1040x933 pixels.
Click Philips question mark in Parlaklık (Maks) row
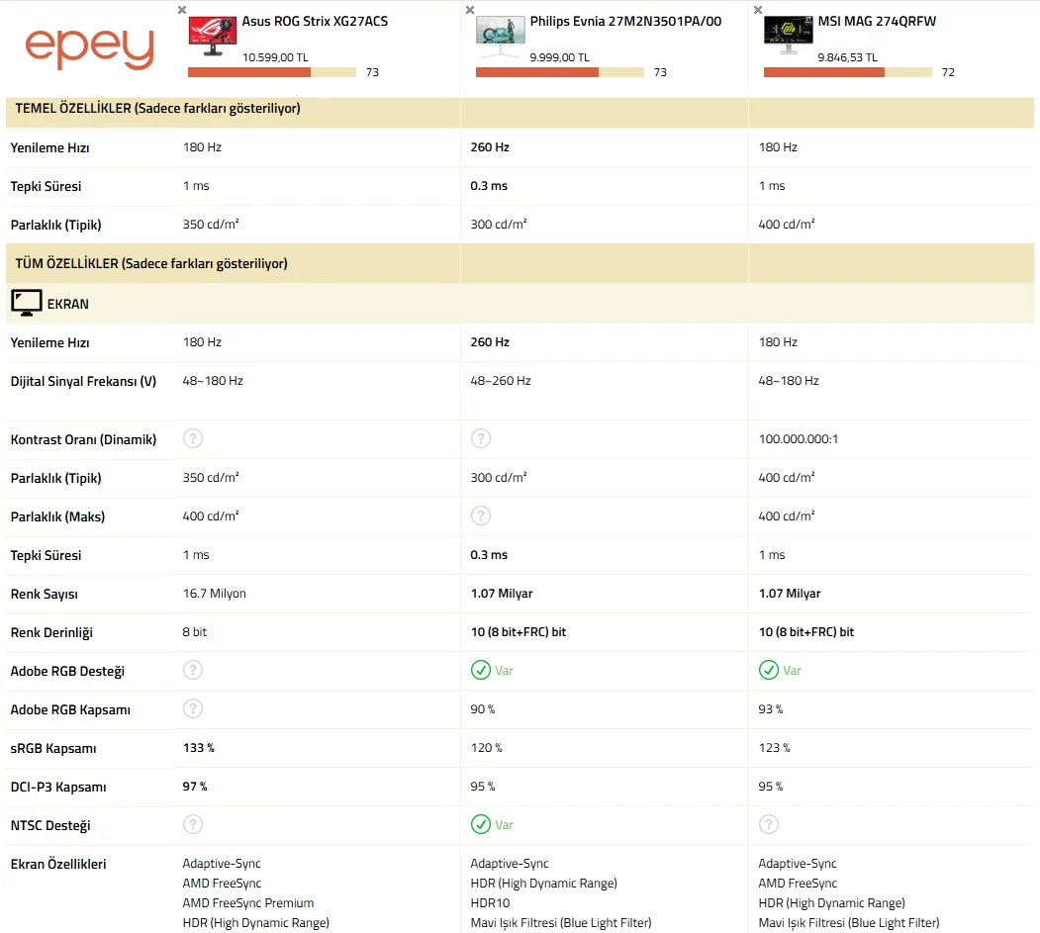[481, 515]
